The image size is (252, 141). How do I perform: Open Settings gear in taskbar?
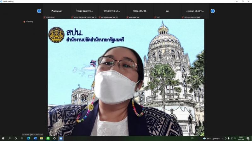[x=54, y=138]
